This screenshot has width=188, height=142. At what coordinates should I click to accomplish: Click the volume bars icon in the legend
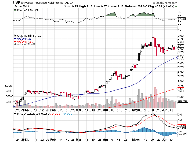(15, 44)
